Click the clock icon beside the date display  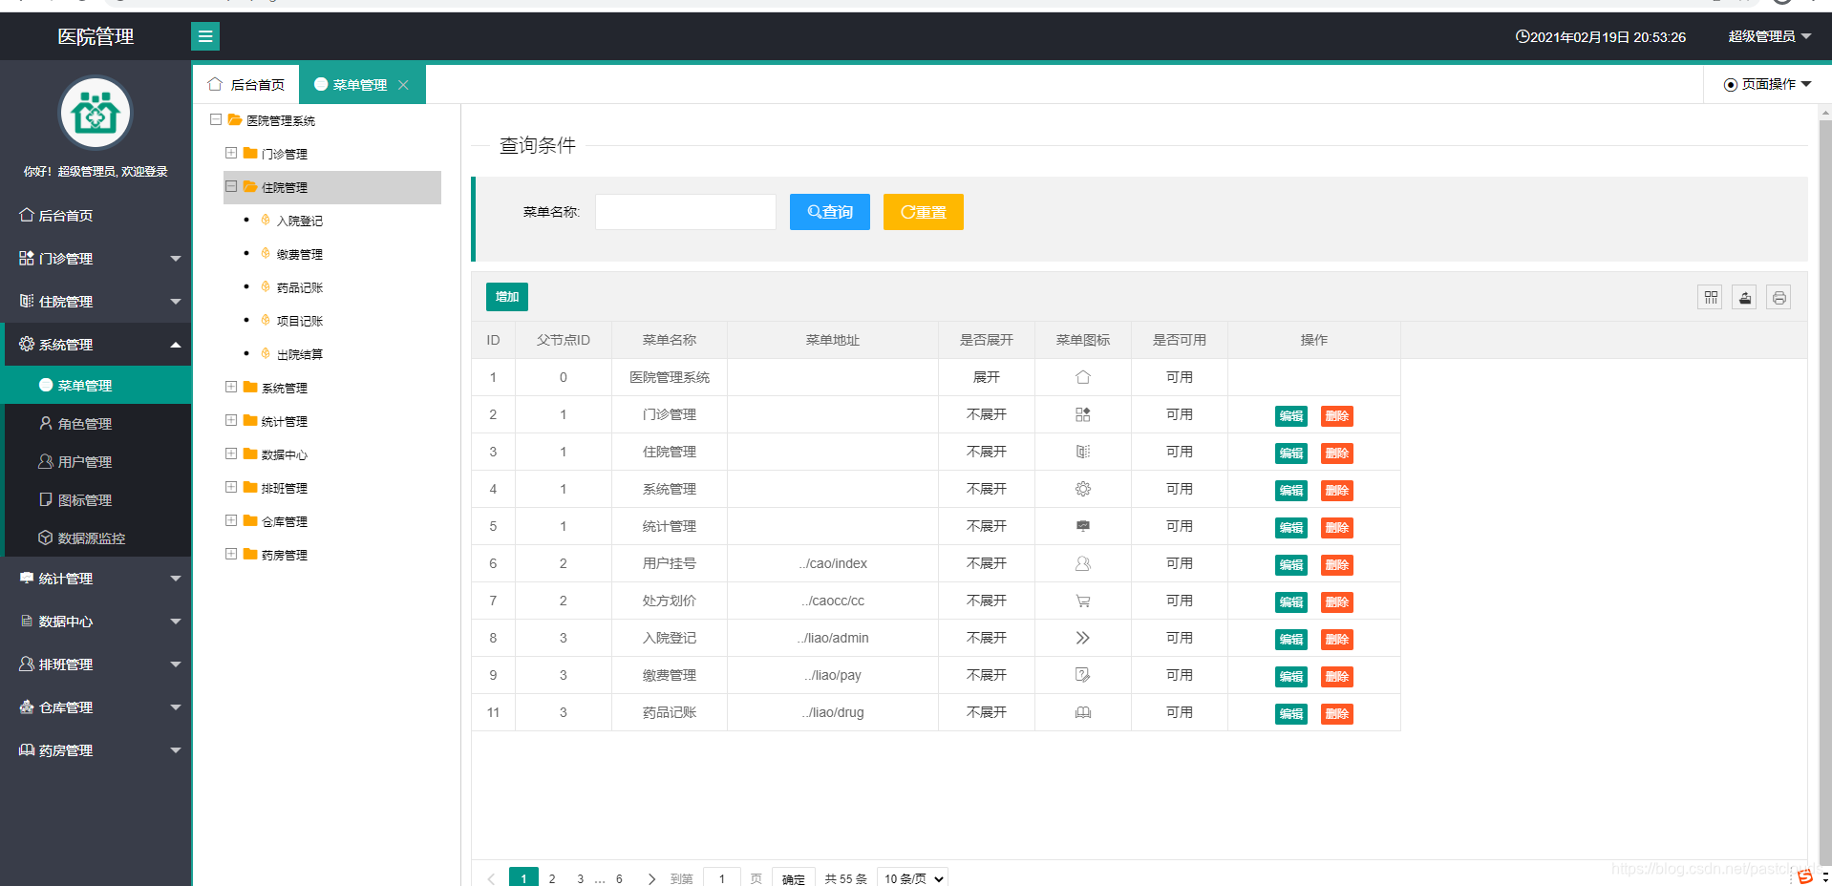[1521, 36]
